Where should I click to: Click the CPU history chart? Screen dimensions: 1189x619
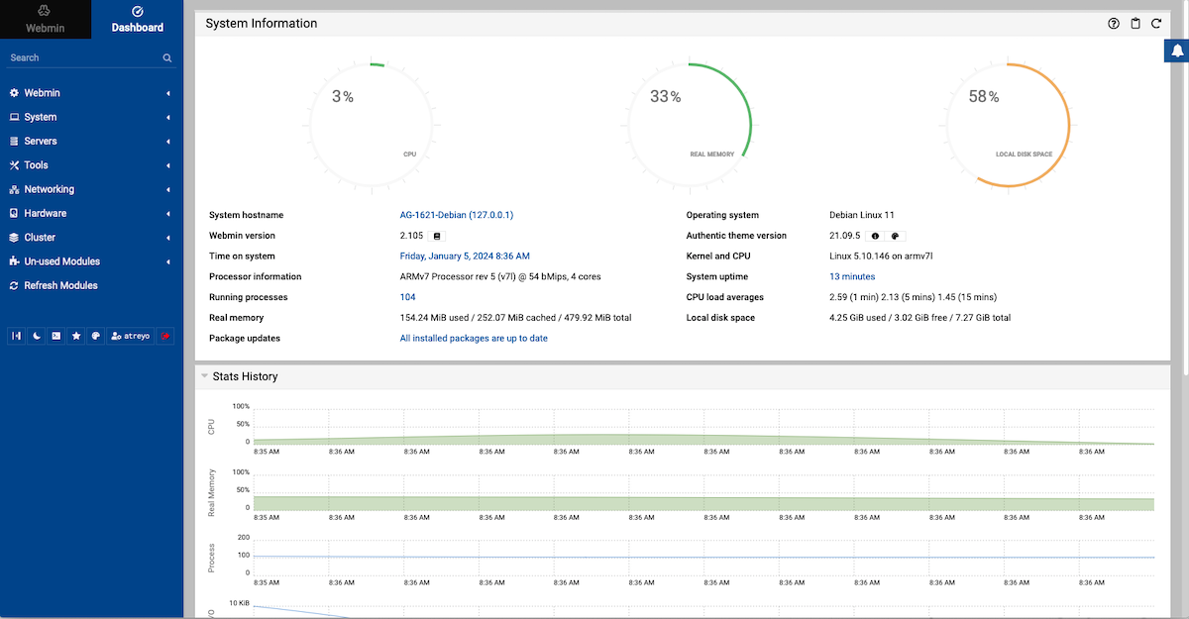tap(703, 426)
